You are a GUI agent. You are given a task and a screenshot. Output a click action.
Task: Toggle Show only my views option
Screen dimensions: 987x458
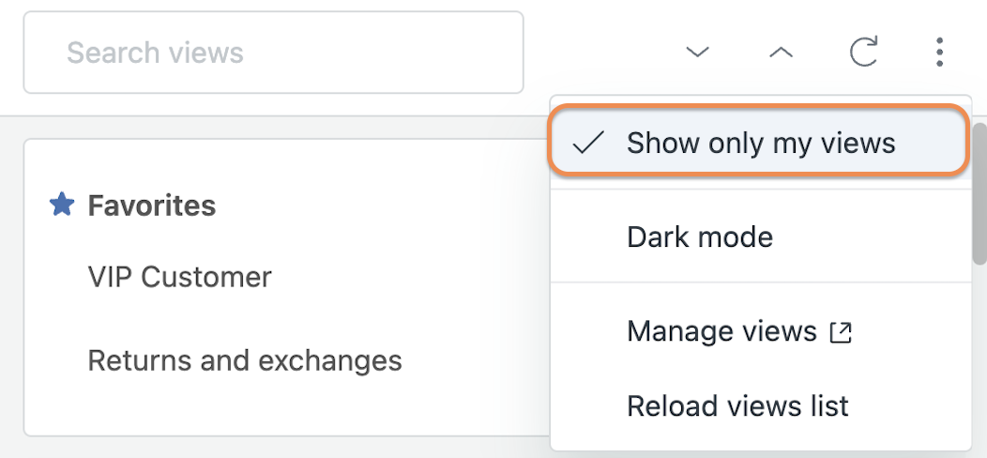pyautogui.click(x=758, y=143)
